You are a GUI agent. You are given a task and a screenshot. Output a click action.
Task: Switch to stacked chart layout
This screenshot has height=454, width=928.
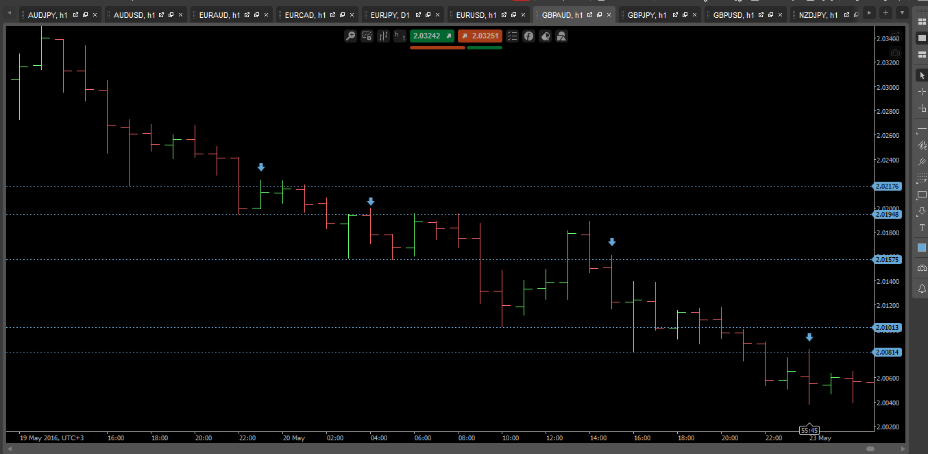(922, 54)
